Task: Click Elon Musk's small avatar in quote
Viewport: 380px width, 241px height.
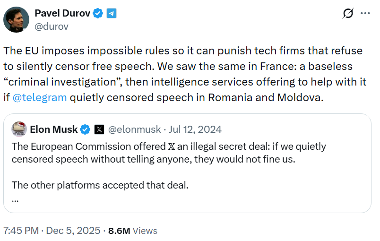Action: point(18,129)
